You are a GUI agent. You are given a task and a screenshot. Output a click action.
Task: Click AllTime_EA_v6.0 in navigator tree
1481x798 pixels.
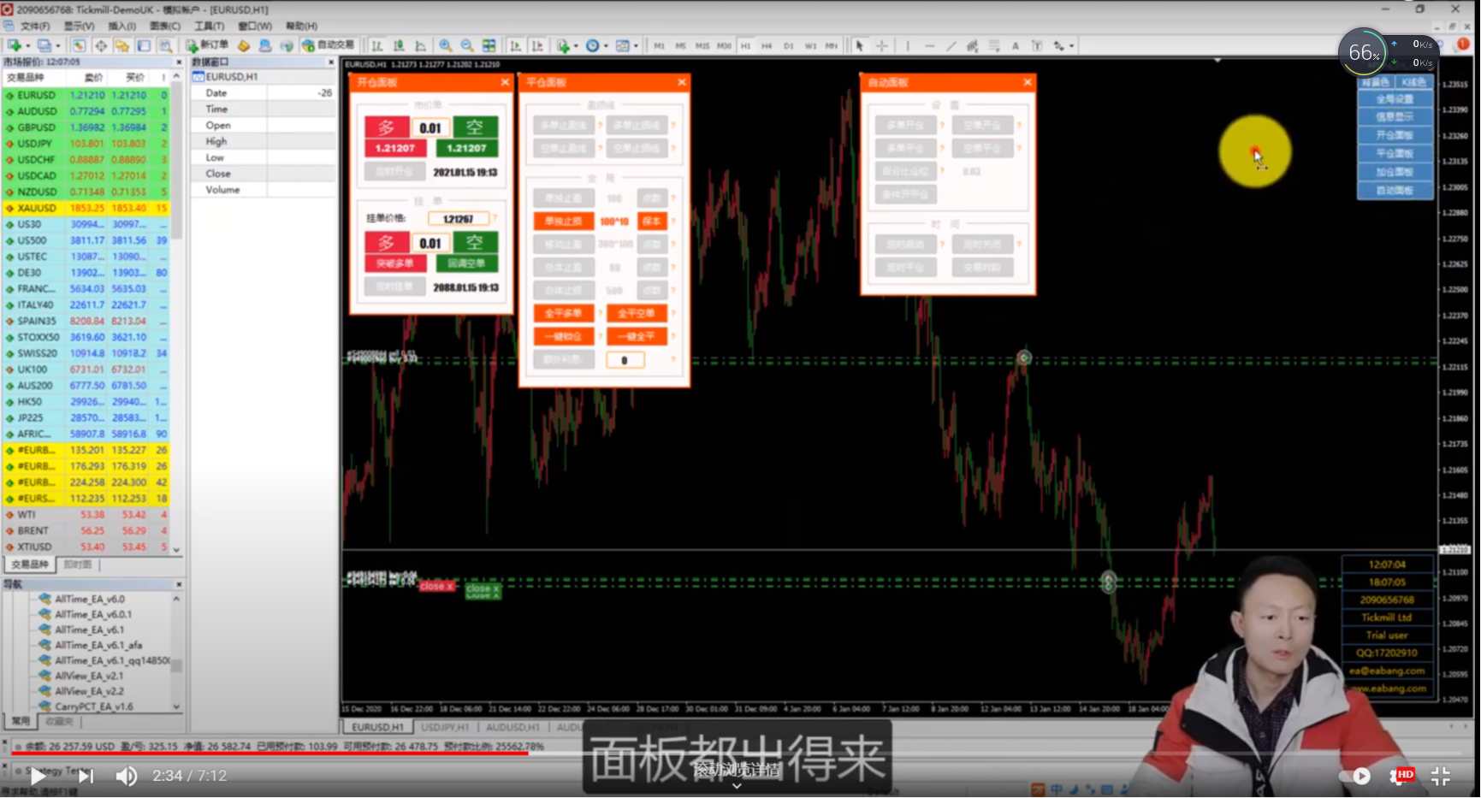pyautogui.click(x=90, y=599)
